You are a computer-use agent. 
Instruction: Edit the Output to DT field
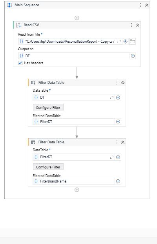[x=74, y=56]
